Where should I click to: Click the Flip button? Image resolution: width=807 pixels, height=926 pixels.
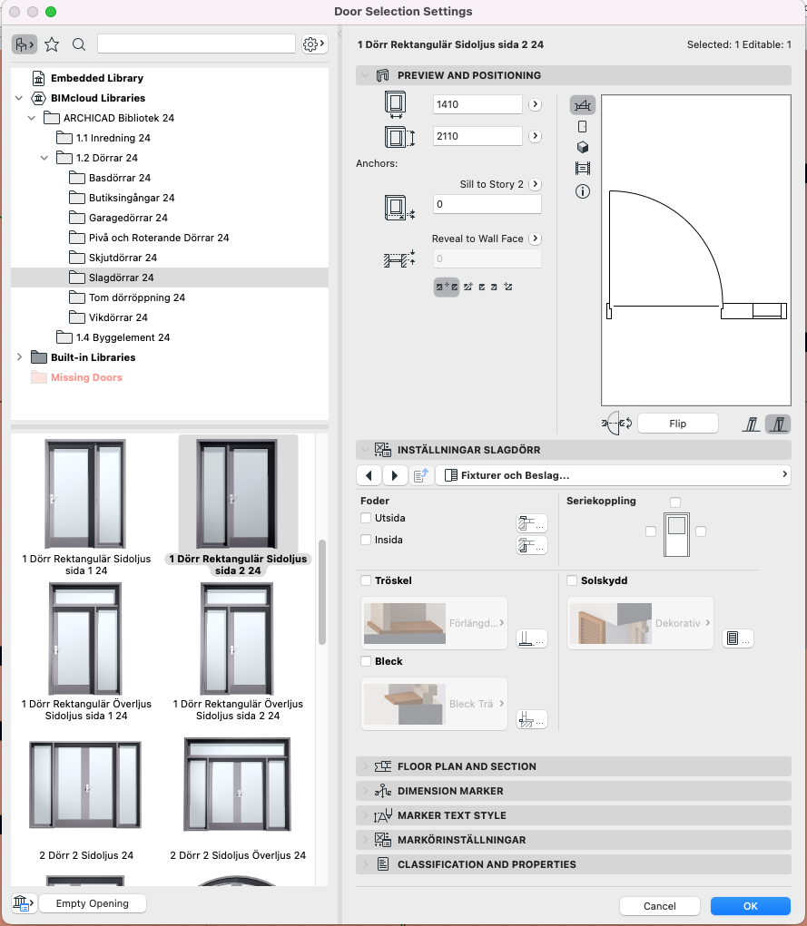[677, 424]
